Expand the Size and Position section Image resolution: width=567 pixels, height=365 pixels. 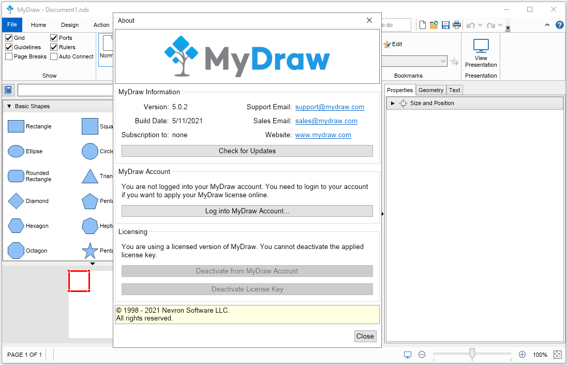pos(393,104)
